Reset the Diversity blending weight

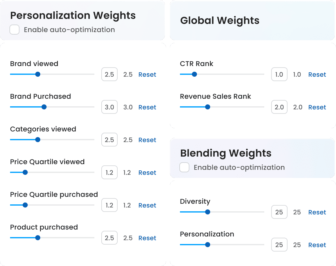(x=317, y=212)
